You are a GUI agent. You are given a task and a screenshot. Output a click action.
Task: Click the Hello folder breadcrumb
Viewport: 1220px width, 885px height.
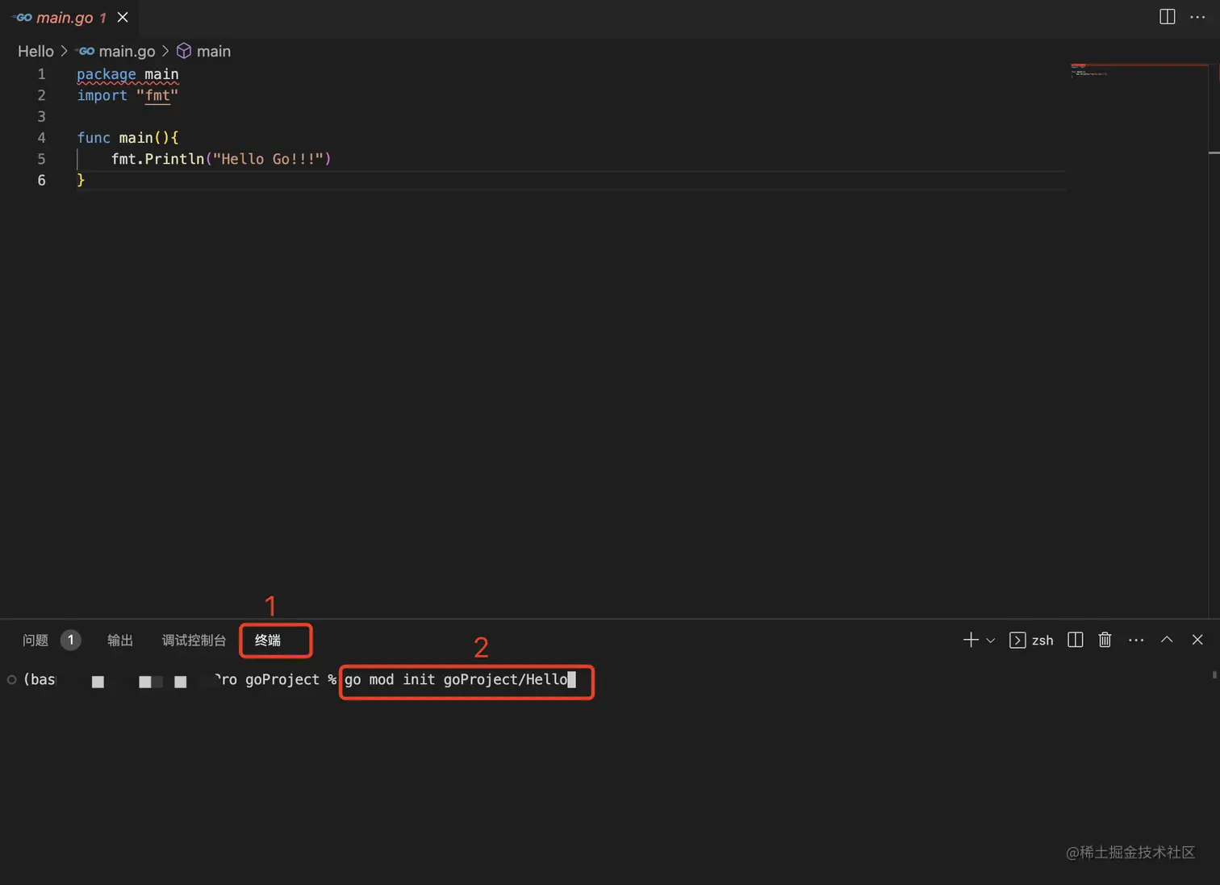tap(36, 51)
